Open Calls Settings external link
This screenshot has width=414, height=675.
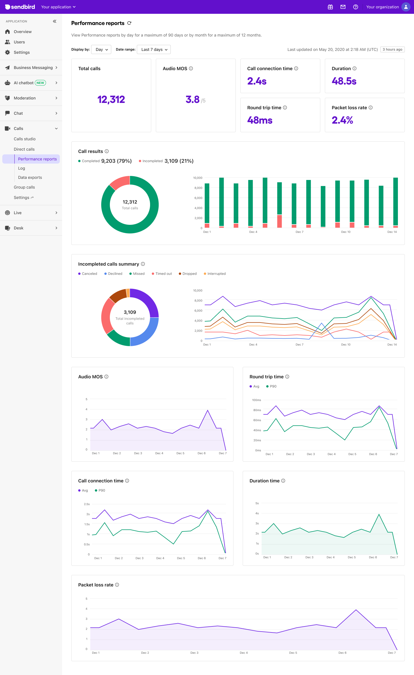tap(24, 197)
